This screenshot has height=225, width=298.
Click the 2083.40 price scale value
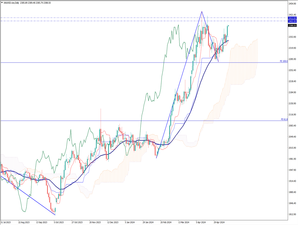point(293,126)
